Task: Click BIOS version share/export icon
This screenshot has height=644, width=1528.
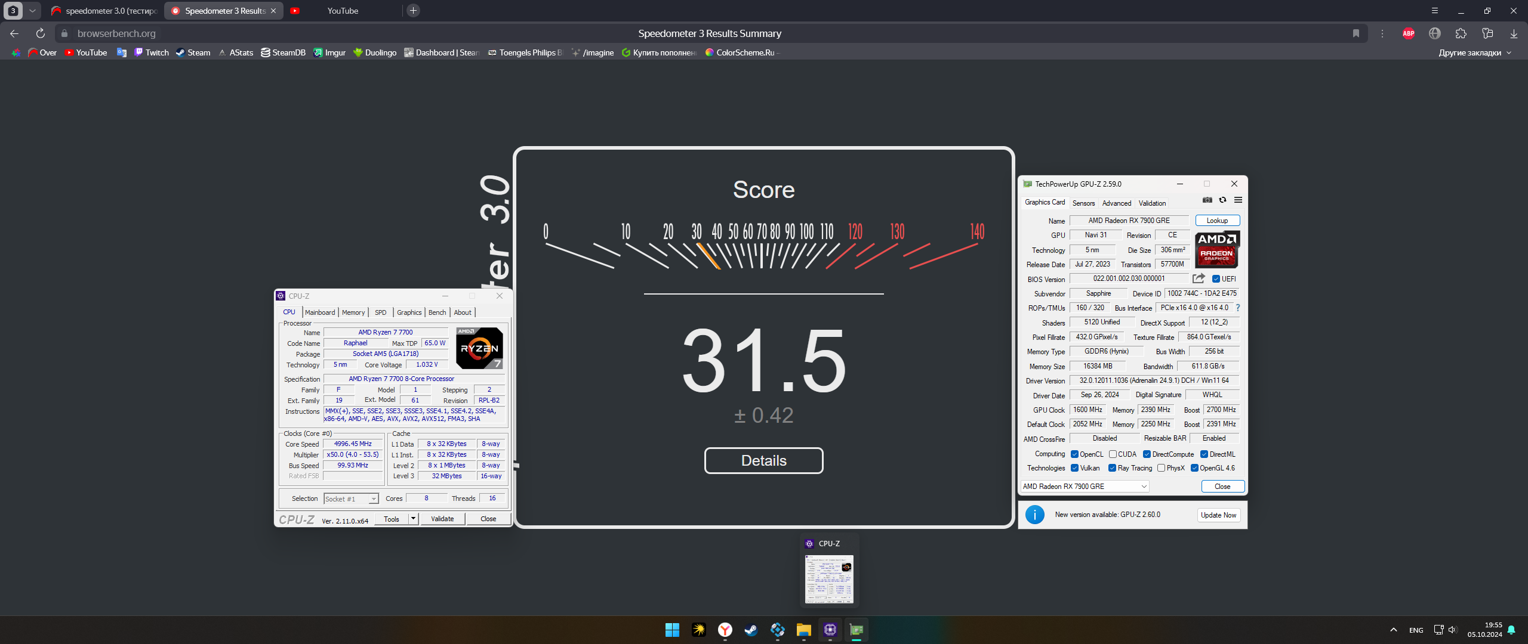Action: tap(1199, 278)
